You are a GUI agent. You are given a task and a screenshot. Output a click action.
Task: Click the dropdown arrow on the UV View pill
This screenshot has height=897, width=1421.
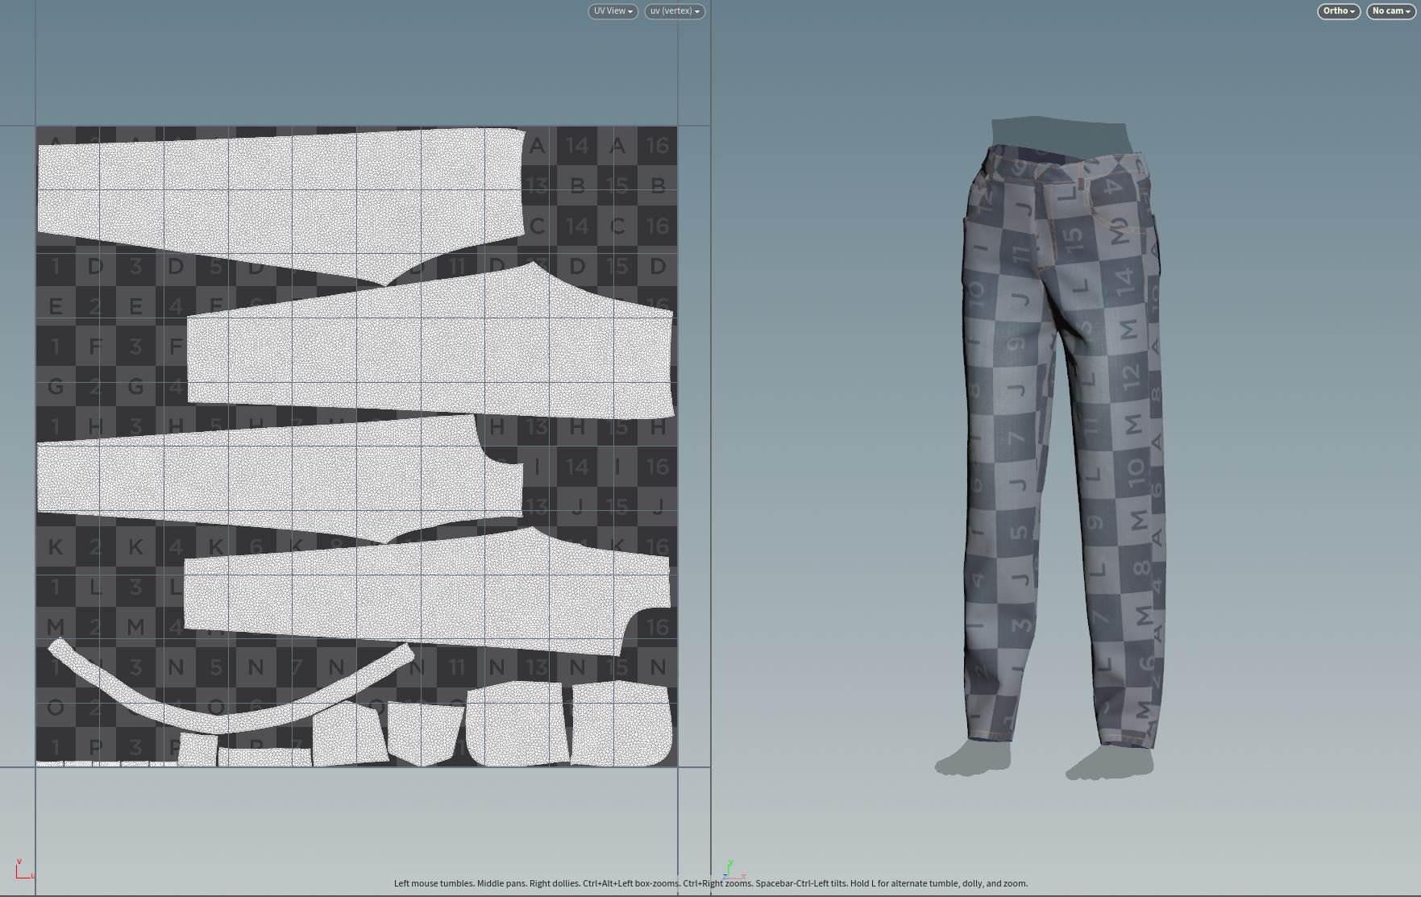[631, 11]
